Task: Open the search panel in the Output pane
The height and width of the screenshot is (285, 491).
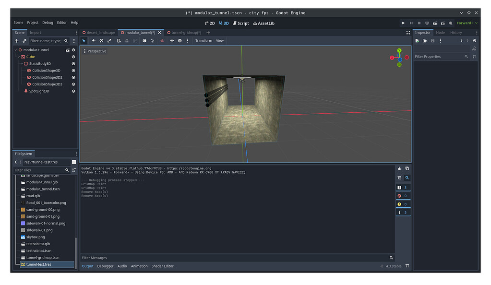Action: (407, 178)
